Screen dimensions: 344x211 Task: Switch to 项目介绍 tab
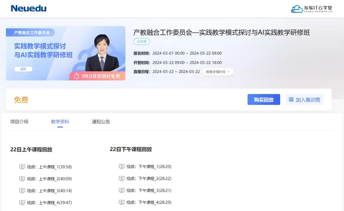[19, 121]
